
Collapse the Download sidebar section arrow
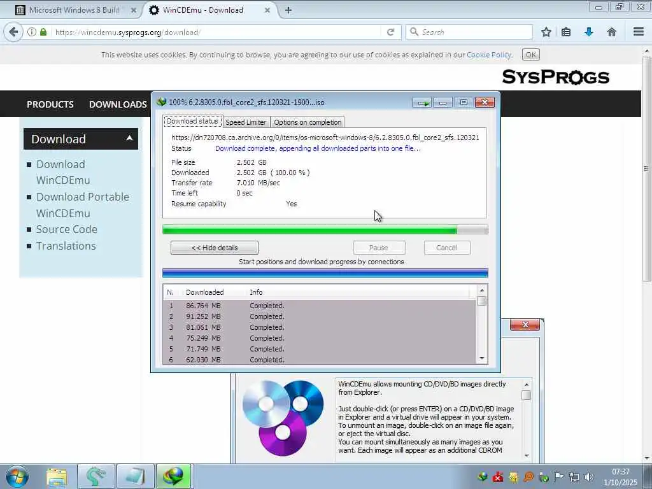[x=129, y=138]
